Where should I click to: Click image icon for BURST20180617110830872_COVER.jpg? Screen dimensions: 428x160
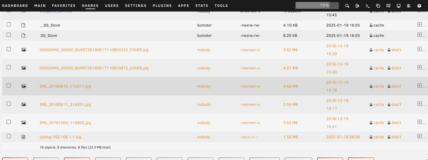(x=24, y=68)
